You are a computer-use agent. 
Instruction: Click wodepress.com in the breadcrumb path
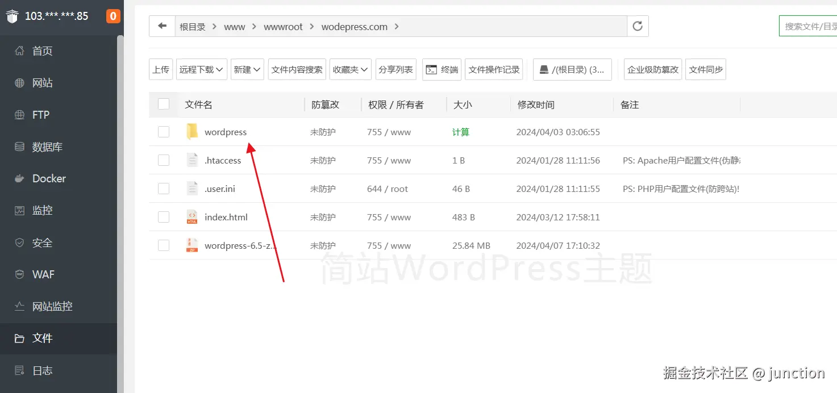click(x=355, y=27)
